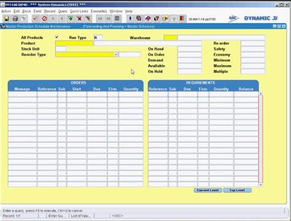Click the On Hold value field
Viewport: 291px width, 221px height.
click(x=190, y=71)
